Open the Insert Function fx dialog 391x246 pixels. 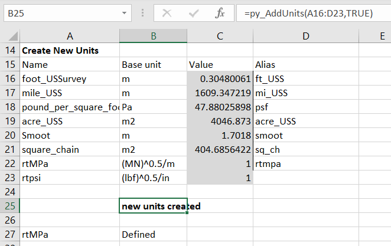tap(220, 13)
